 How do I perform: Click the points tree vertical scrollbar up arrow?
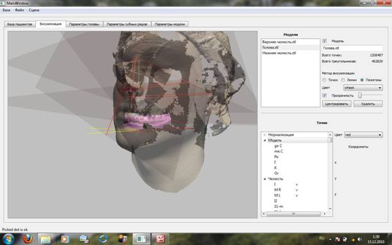330,134
